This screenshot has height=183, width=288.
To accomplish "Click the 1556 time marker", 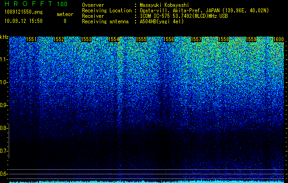I will pyautogui.click(x=168, y=39).
